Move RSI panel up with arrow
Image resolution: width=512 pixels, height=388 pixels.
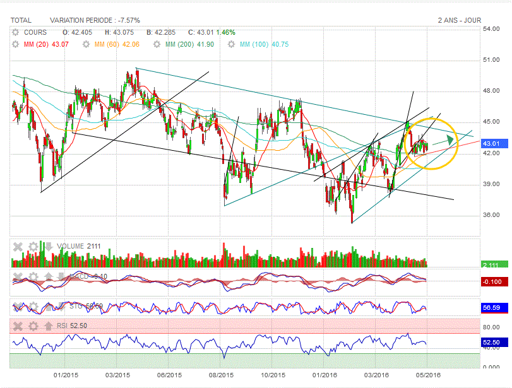click(x=49, y=326)
